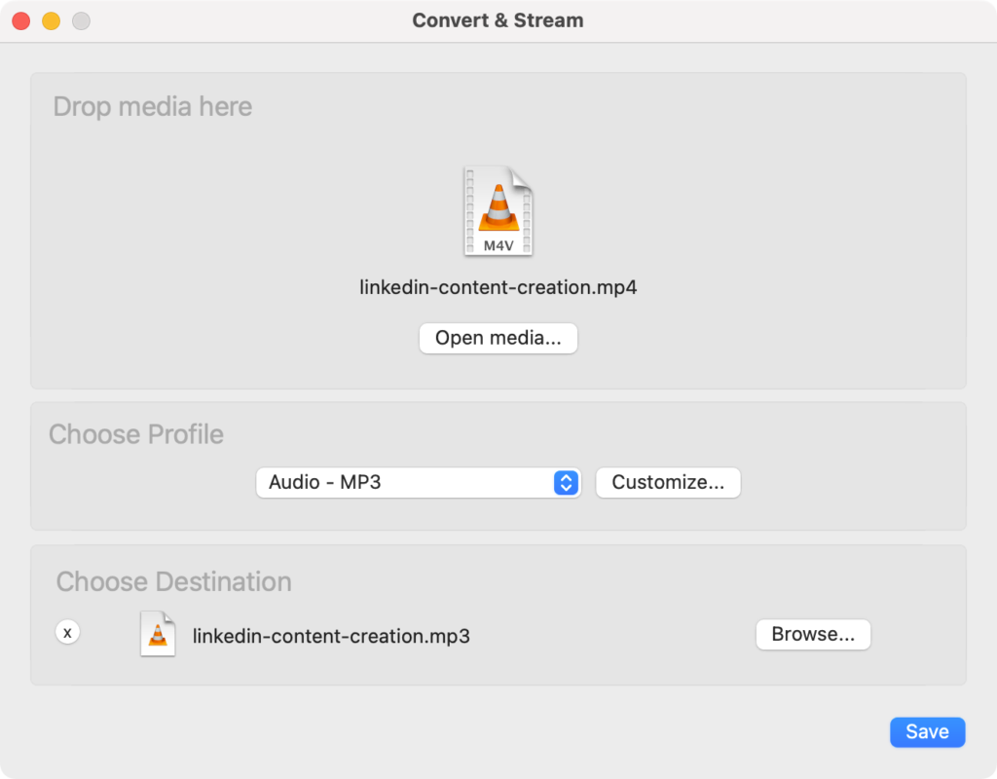The height and width of the screenshot is (779, 997).
Task: Close the window with the red button
Action: click(x=20, y=20)
